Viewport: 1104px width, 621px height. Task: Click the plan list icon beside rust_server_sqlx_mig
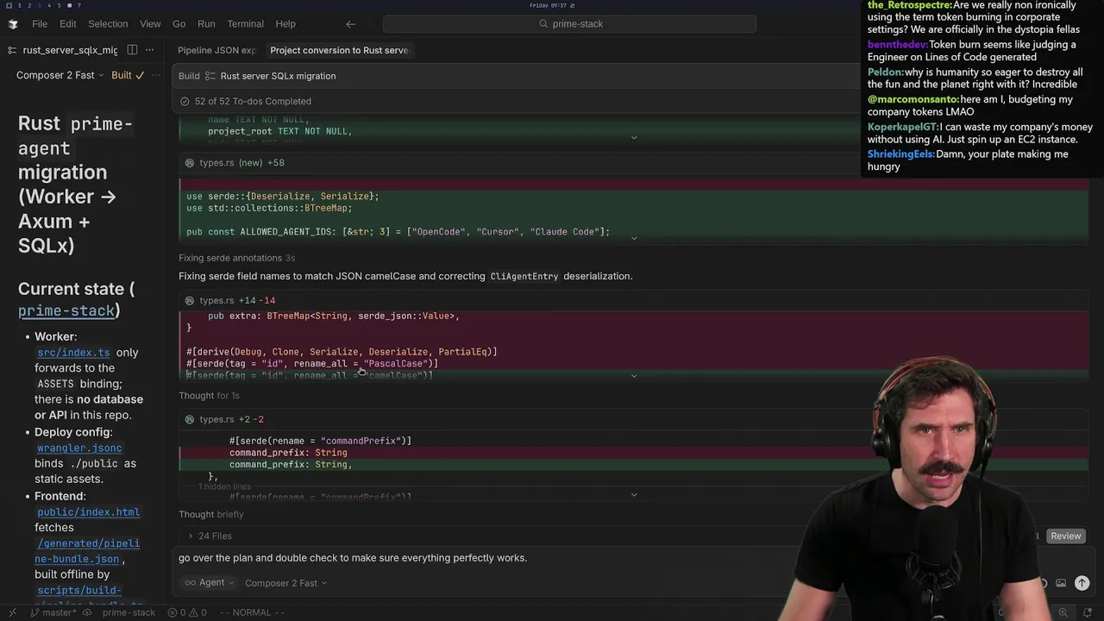click(x=11, y=50)
